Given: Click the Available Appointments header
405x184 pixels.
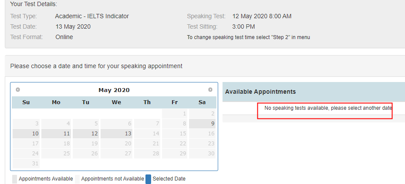Looking at the screenshot, I should (x=260, y=92).
